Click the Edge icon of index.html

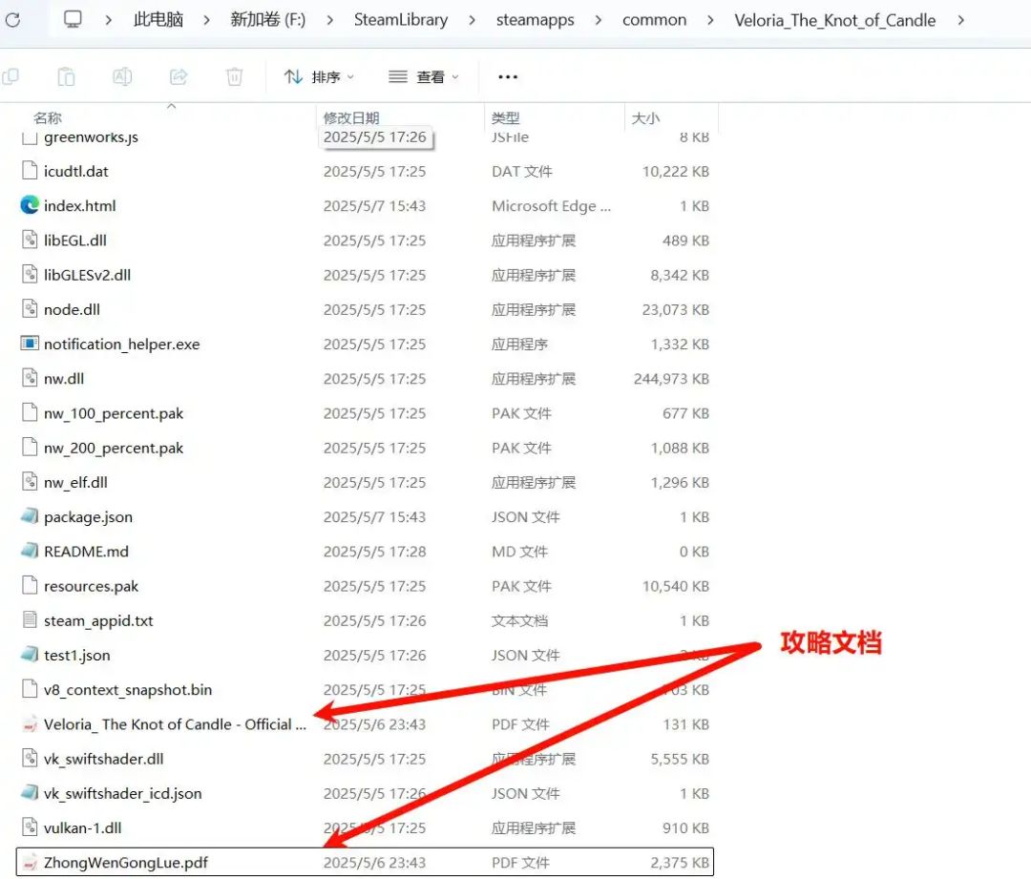pos(30,206)
